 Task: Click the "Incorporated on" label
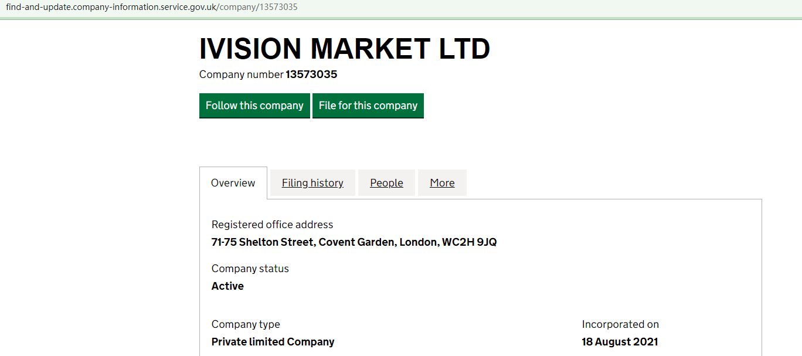620,324
